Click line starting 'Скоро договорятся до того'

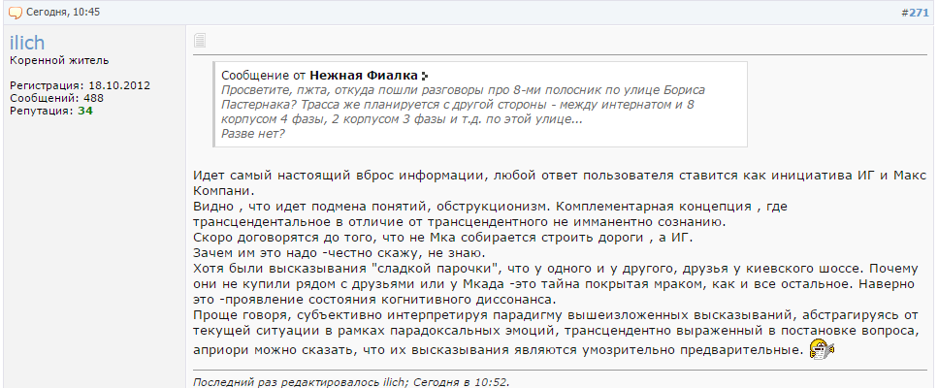(442, 238)
